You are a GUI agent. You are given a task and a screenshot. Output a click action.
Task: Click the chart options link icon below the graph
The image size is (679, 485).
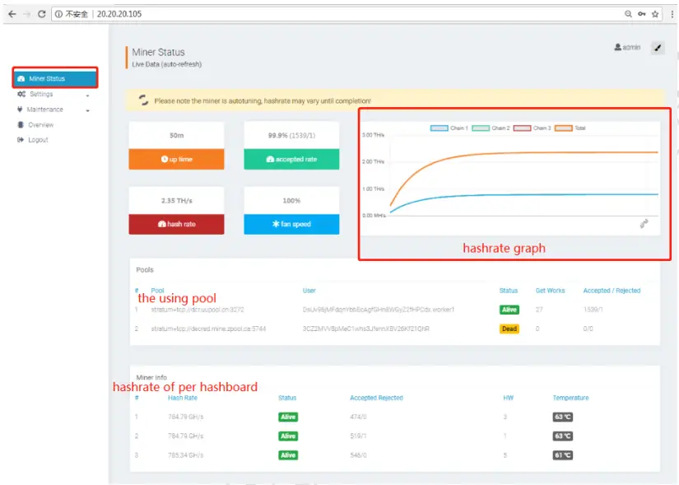[x=644, y=223]
